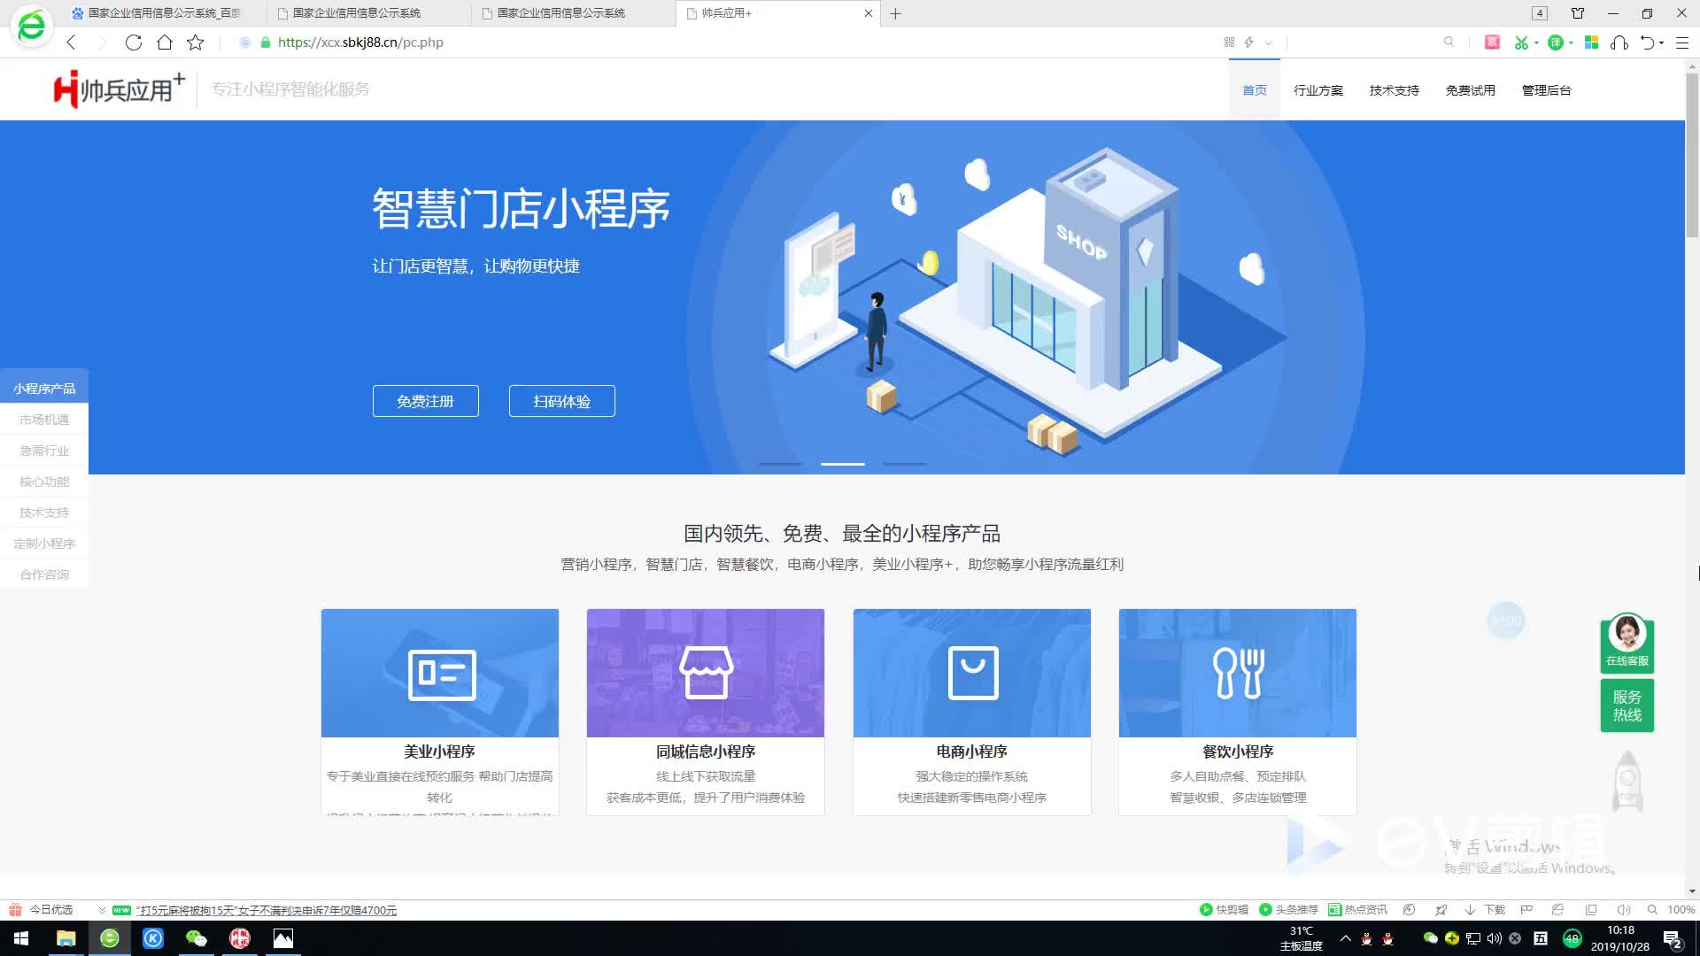Click the 免费注册 button

[425, 401]
